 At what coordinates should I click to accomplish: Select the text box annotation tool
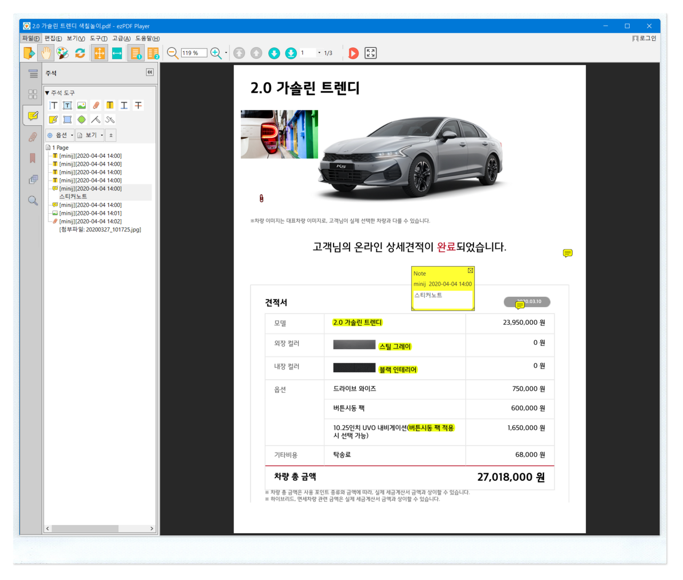[67, 106]
